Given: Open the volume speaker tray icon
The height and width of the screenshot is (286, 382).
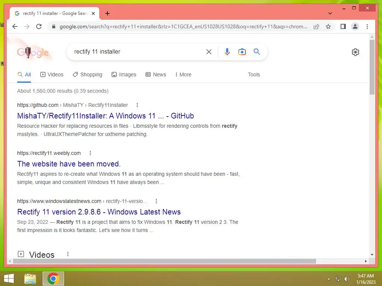Looking at the screenshot, I should tap(347, 279).
